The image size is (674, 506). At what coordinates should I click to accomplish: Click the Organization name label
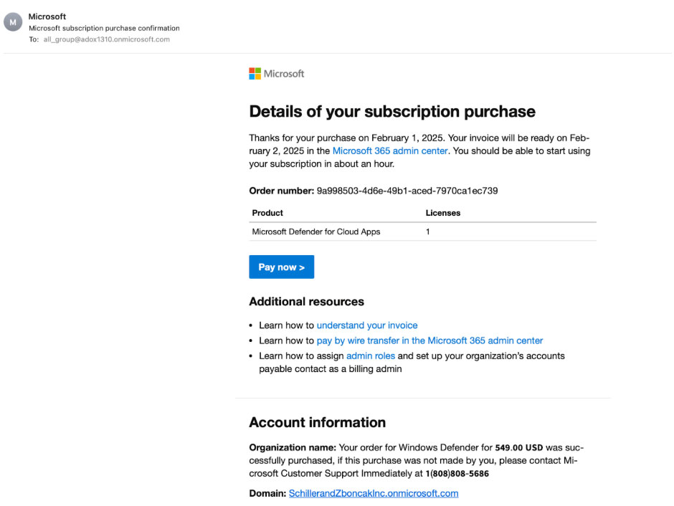point(293,447)
